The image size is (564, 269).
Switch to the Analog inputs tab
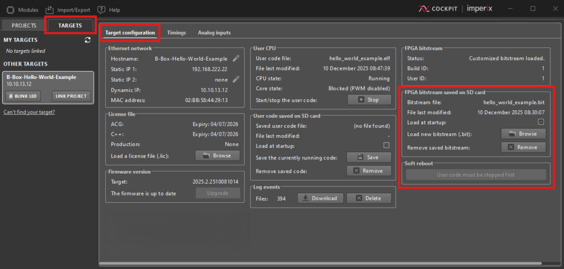click(214, 33)
